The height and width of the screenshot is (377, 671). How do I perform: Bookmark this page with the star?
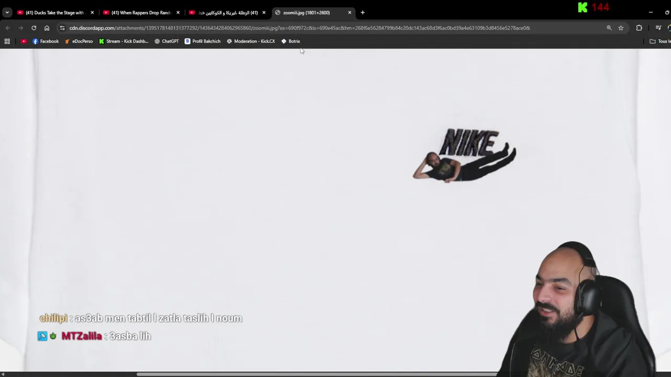click(x=621, y=28)
